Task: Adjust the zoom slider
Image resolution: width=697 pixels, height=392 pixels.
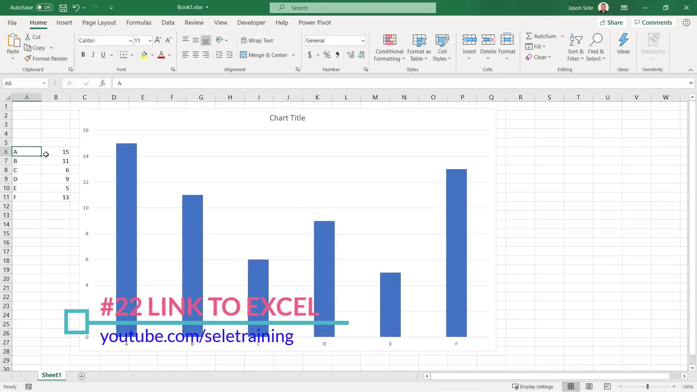Action: click(x=647, y=387)
